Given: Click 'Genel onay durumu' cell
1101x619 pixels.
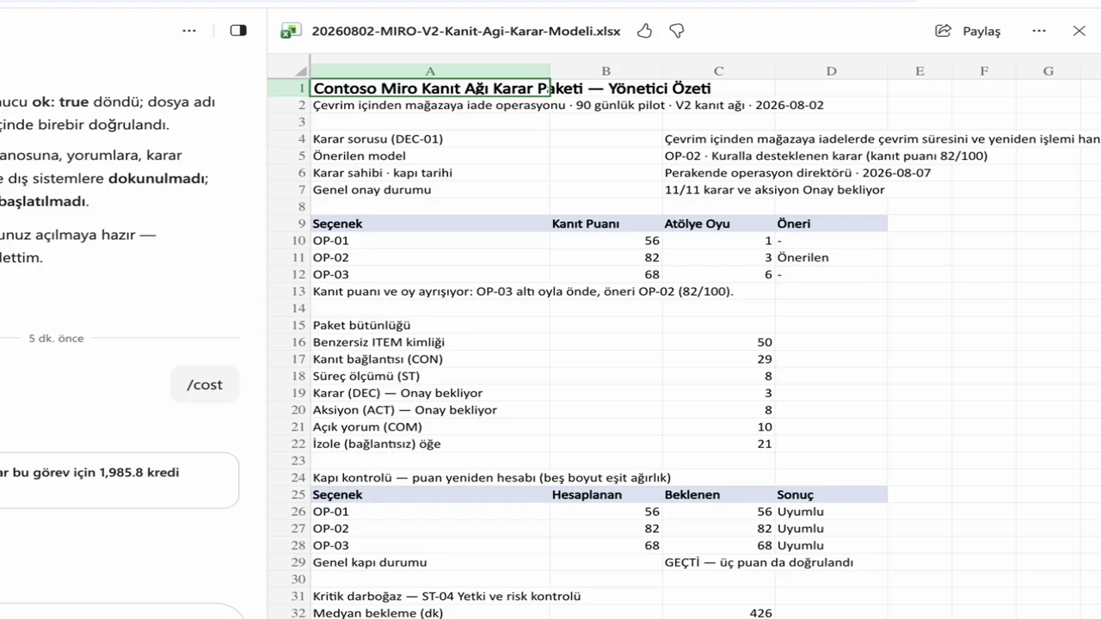Looking at the screenshot, I should pos(430,190).
